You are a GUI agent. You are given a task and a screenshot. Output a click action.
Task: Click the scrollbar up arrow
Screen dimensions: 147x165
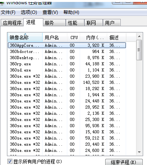coord(139,36)
